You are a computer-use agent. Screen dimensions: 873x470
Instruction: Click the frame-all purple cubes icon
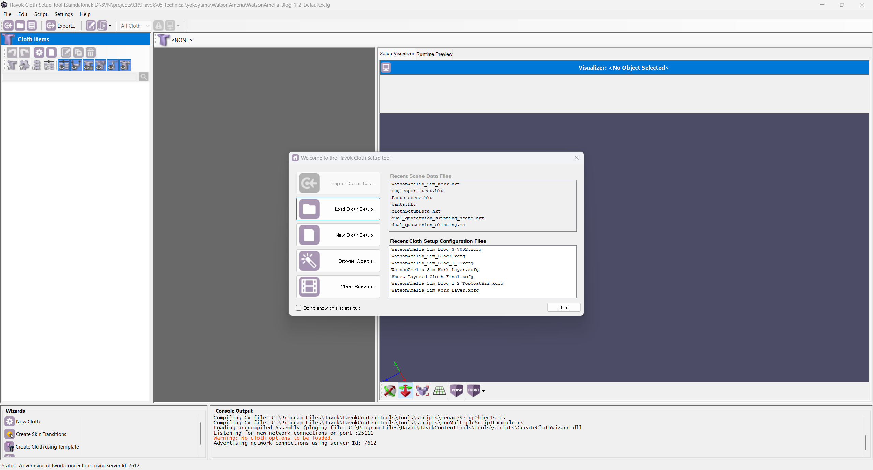[x=423, y=391]
